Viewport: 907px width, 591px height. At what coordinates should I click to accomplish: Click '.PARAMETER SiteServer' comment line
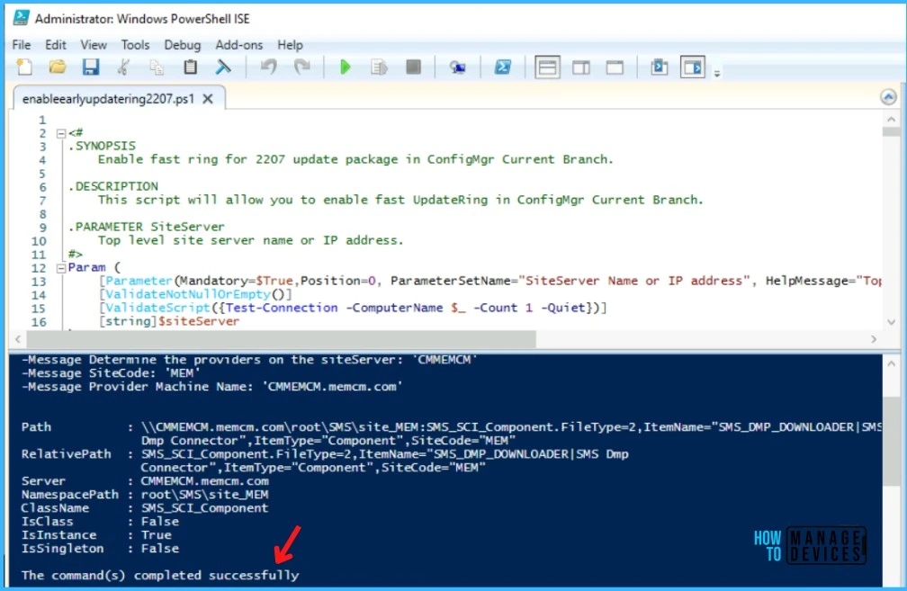coord(147,227)
